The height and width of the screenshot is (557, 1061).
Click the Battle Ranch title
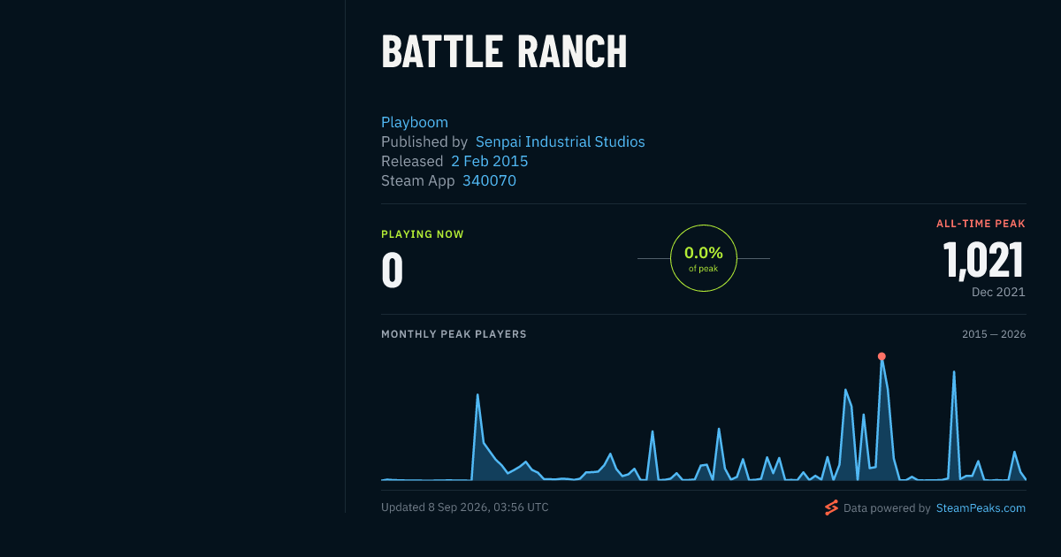click(x=504, y=52)
